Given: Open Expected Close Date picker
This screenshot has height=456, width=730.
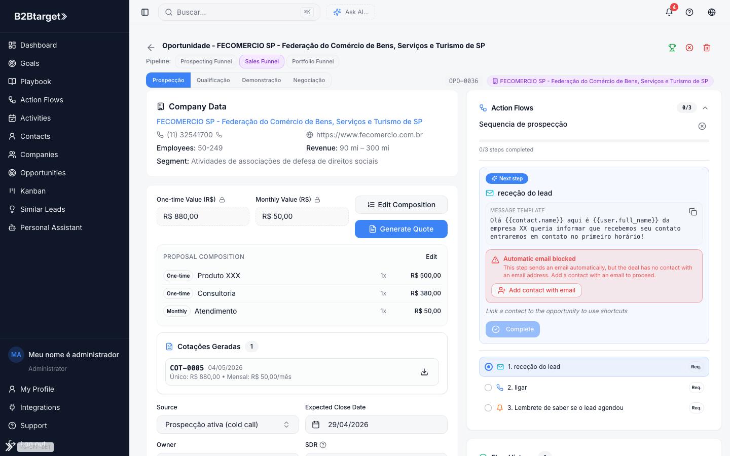Looking at the screenshot, I should point(376,425).
